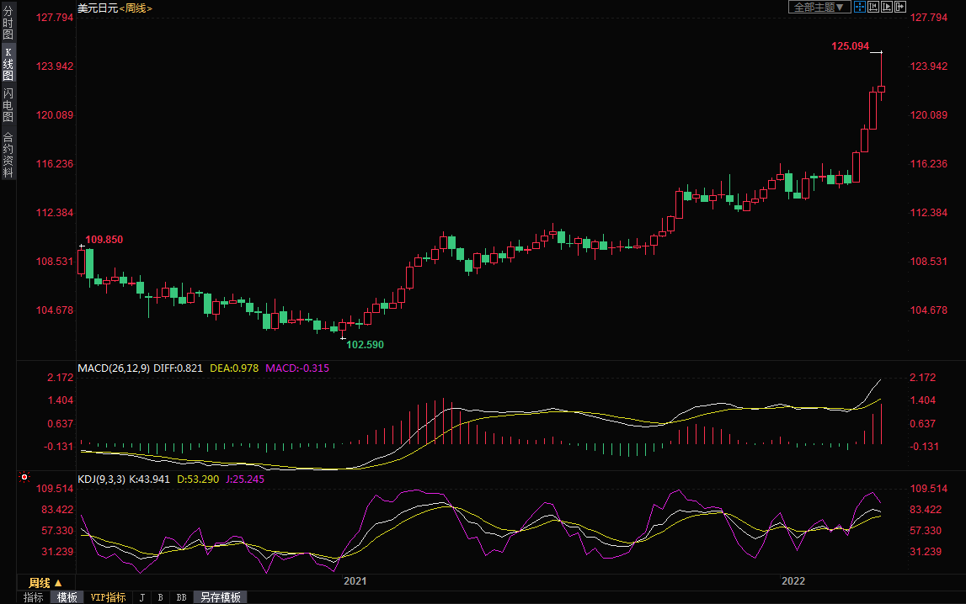This screenshot has height=604, width=966.
Task: Click the rightmost chart panel arrow icon
Action: pos(900,7)
